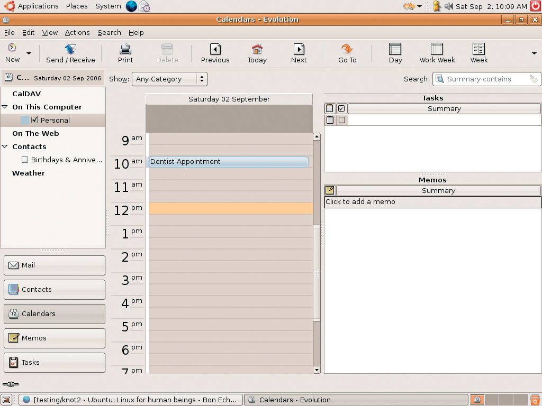This screenshot has width=542, height=406.
Task: Click the Calendars switcher button
Action: pyautogui.click(x=55, y=314)
